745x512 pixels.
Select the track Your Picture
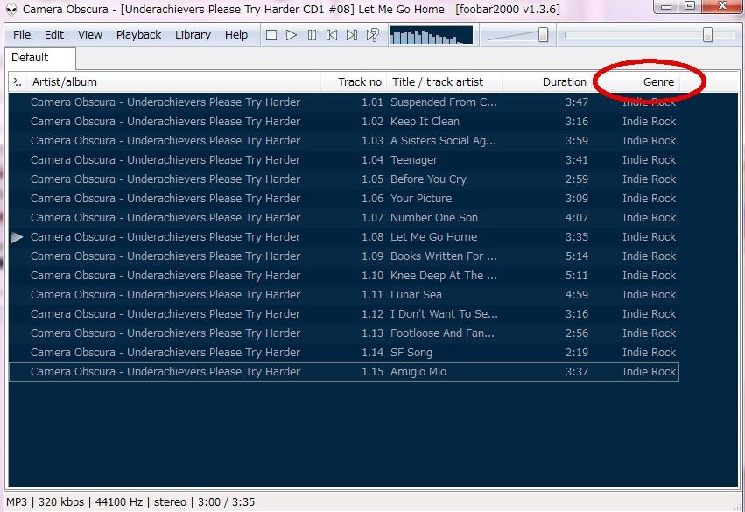(344, 199)
